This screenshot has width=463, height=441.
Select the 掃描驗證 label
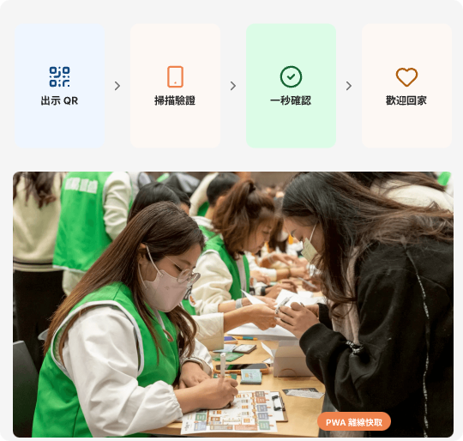pyautogui.click(x=175, y=100)
